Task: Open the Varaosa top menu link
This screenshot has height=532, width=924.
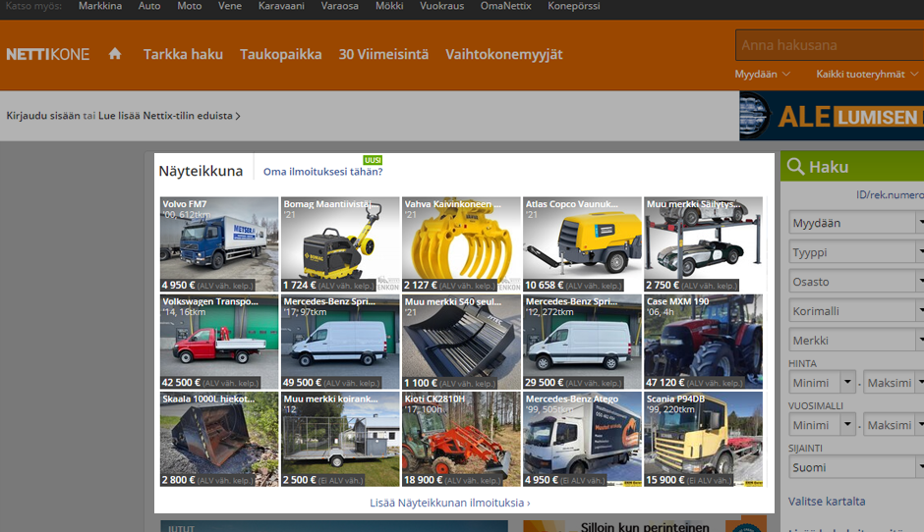Action: 339,6
